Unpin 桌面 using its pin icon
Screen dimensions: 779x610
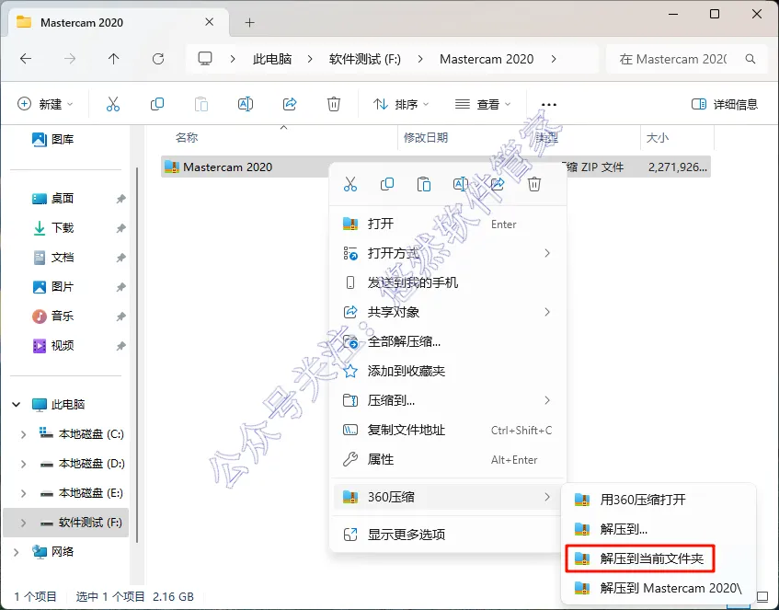click(x=120, y=199)
